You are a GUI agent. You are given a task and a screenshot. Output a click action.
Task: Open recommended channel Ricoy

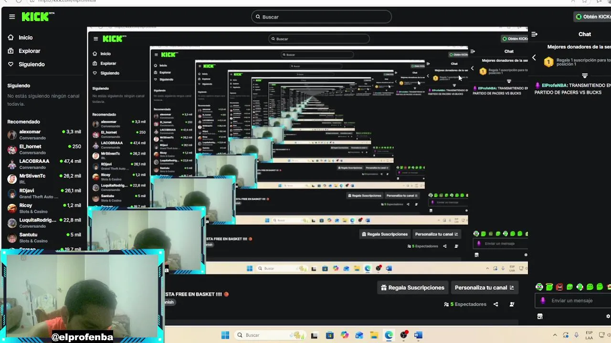(44, 208)
